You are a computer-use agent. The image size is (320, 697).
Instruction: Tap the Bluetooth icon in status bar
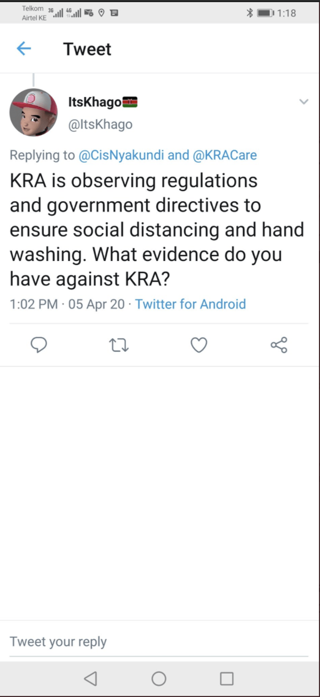[249, 13]
